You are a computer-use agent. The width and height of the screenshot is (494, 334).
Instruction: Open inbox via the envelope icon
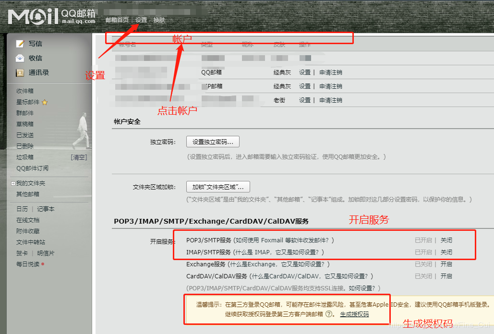[x=19, y=58]
